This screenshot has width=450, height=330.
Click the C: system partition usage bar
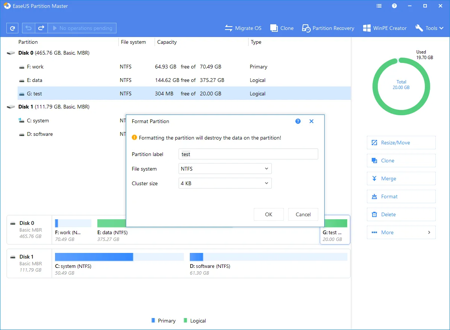pyautogui.click(x=119, y=257)
